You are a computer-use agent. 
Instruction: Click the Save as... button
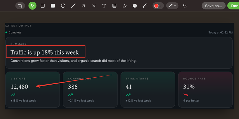tap(213, 6)
